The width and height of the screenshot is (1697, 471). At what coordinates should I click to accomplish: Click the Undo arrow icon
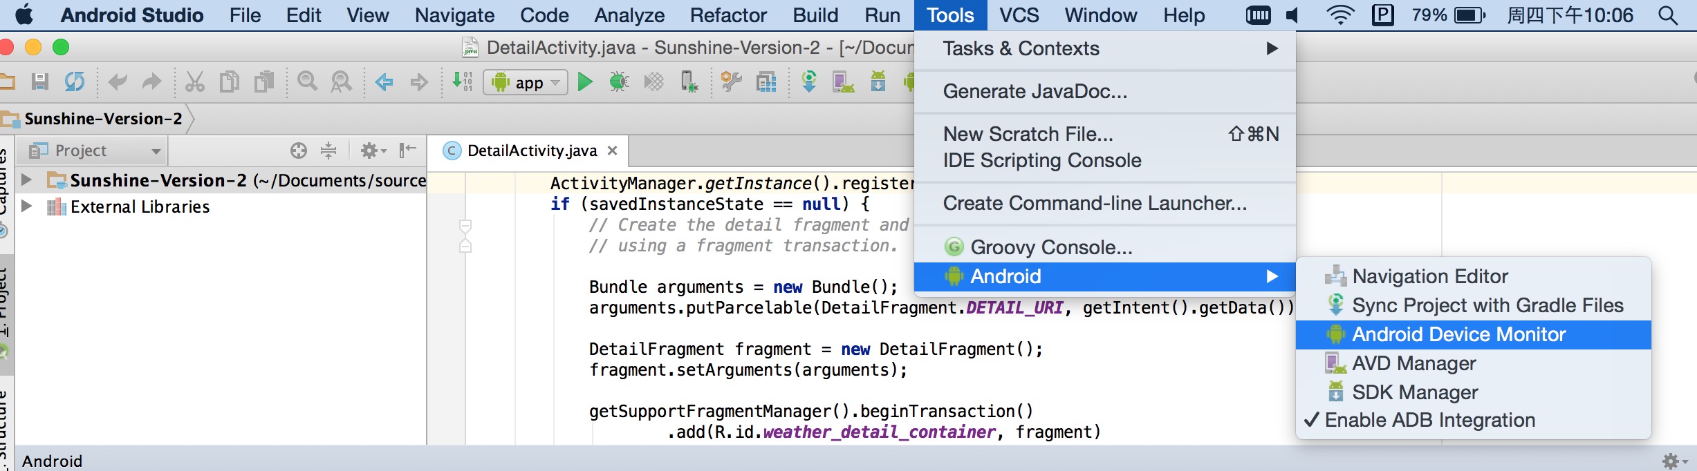point(118,82)
